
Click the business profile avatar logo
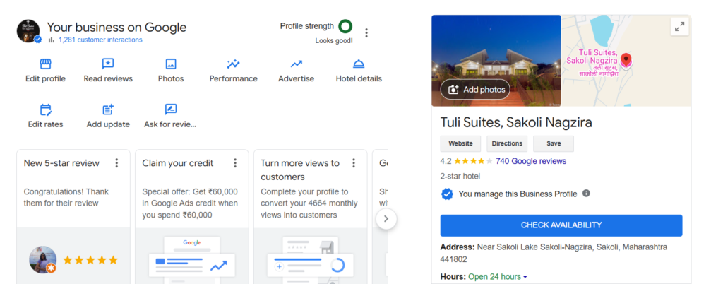click(28, 31)
